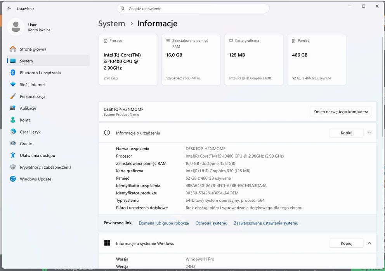Click device ID value 48EA6480-0A78-4FC1-A5BB-EECE49A3DA4A

click(x=226, y=185)
